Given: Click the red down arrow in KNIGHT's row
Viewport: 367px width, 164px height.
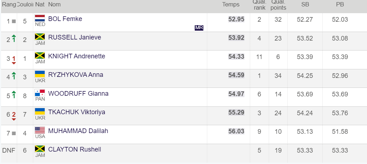Looking at the screenshot, I should coord(14,63).
